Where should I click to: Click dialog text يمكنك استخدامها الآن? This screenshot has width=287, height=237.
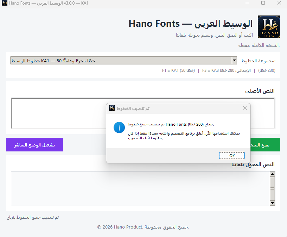tap(184, 136)
